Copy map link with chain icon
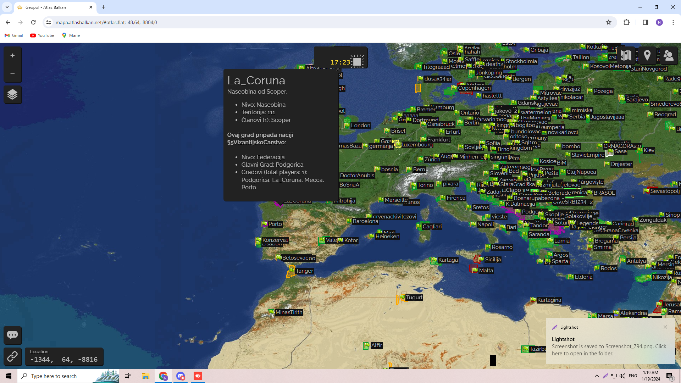Image resolution: width=681 pixels, height=383 pixels. pyautogui.click(x=12, y=356)
